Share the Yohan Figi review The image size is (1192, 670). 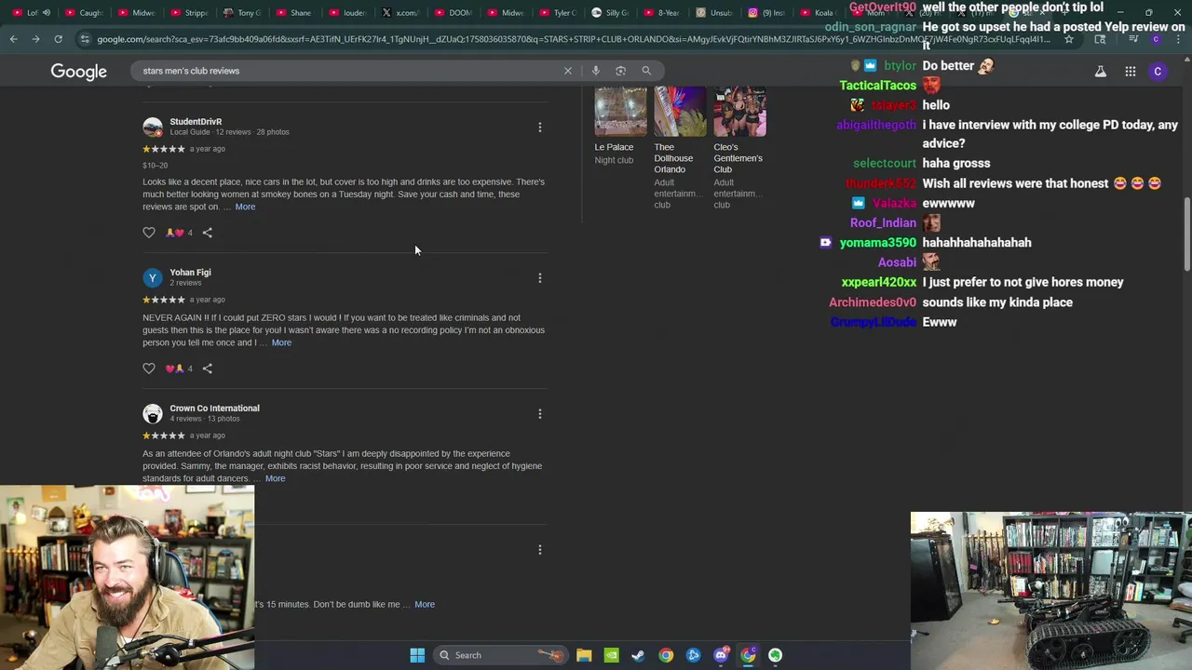207,368
